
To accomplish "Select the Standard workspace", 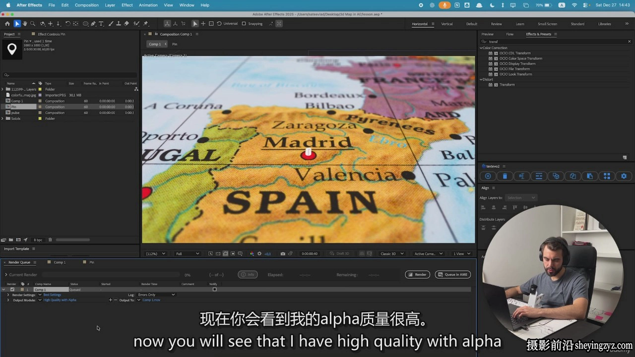I will tap(577, 24).
